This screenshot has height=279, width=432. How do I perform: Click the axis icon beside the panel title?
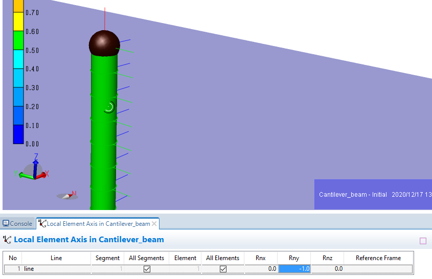[x=7, y=240]
